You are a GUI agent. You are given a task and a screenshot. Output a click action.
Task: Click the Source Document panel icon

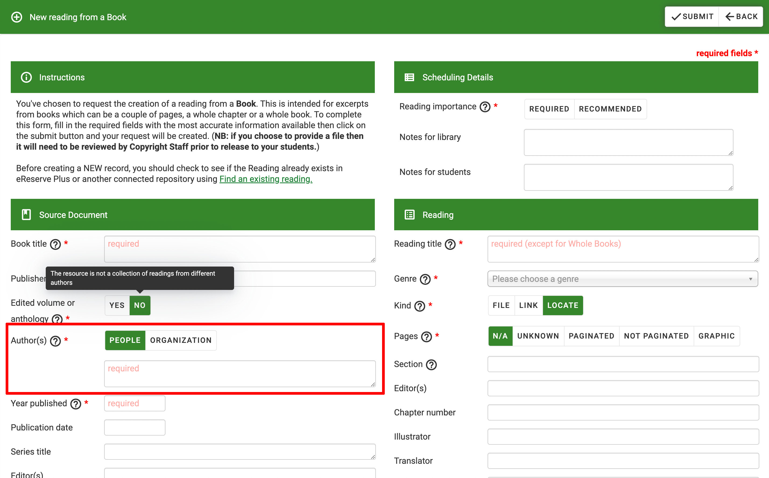[x=26, y=214]
